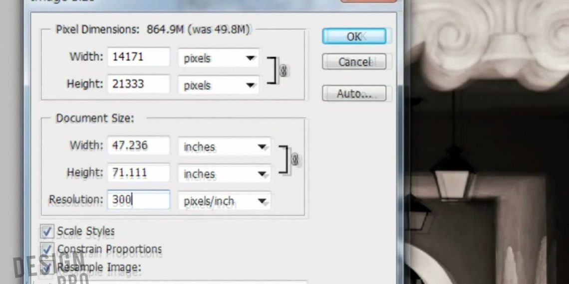569x284 pixels.
Task: Click the document Width field showing 47.236
Action: (138, 145)
